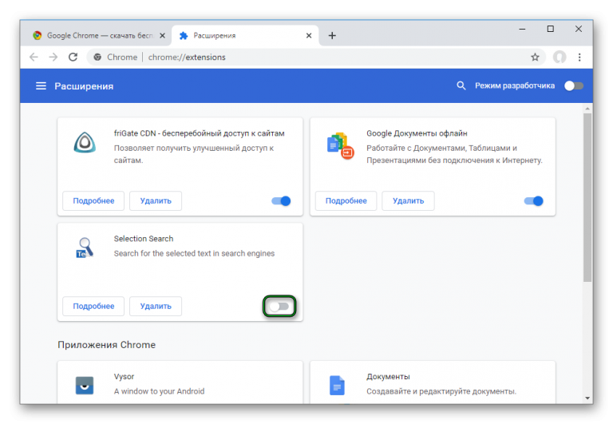Click the Приложения Chrome section heading
The height and width of the screenshot is (424, 613).
[107, 345]
